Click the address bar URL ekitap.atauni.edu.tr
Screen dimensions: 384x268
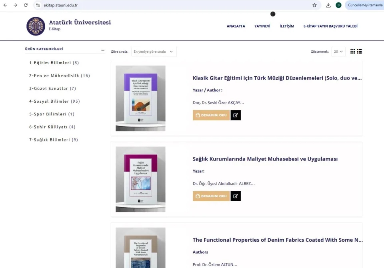tap(60, 5)
